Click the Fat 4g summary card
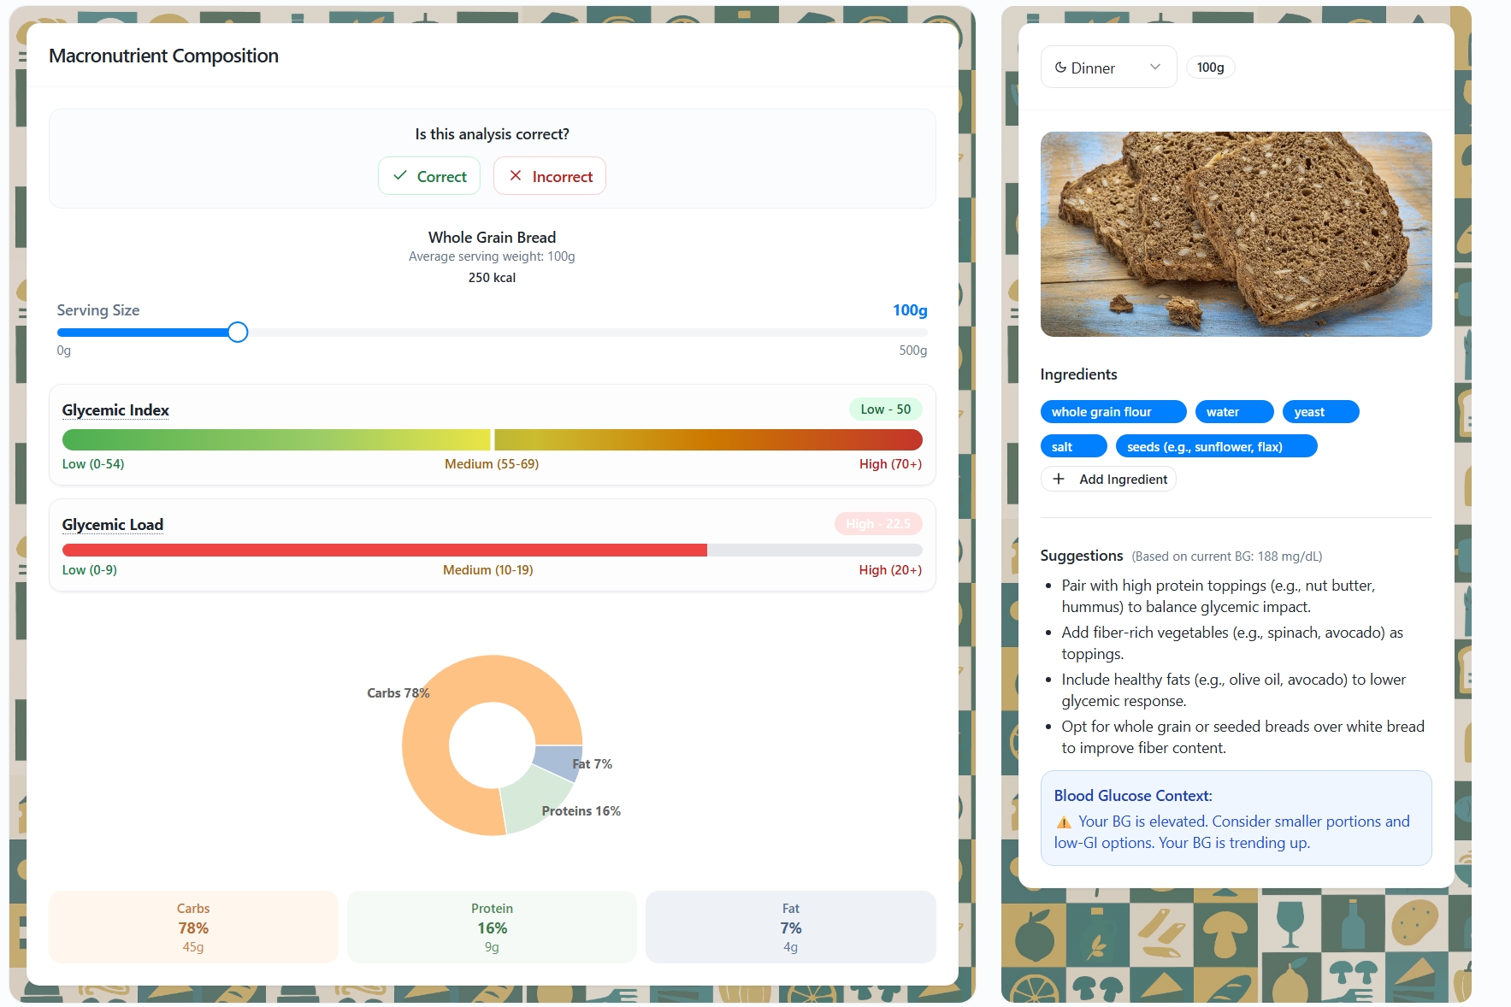 [790, 927]
